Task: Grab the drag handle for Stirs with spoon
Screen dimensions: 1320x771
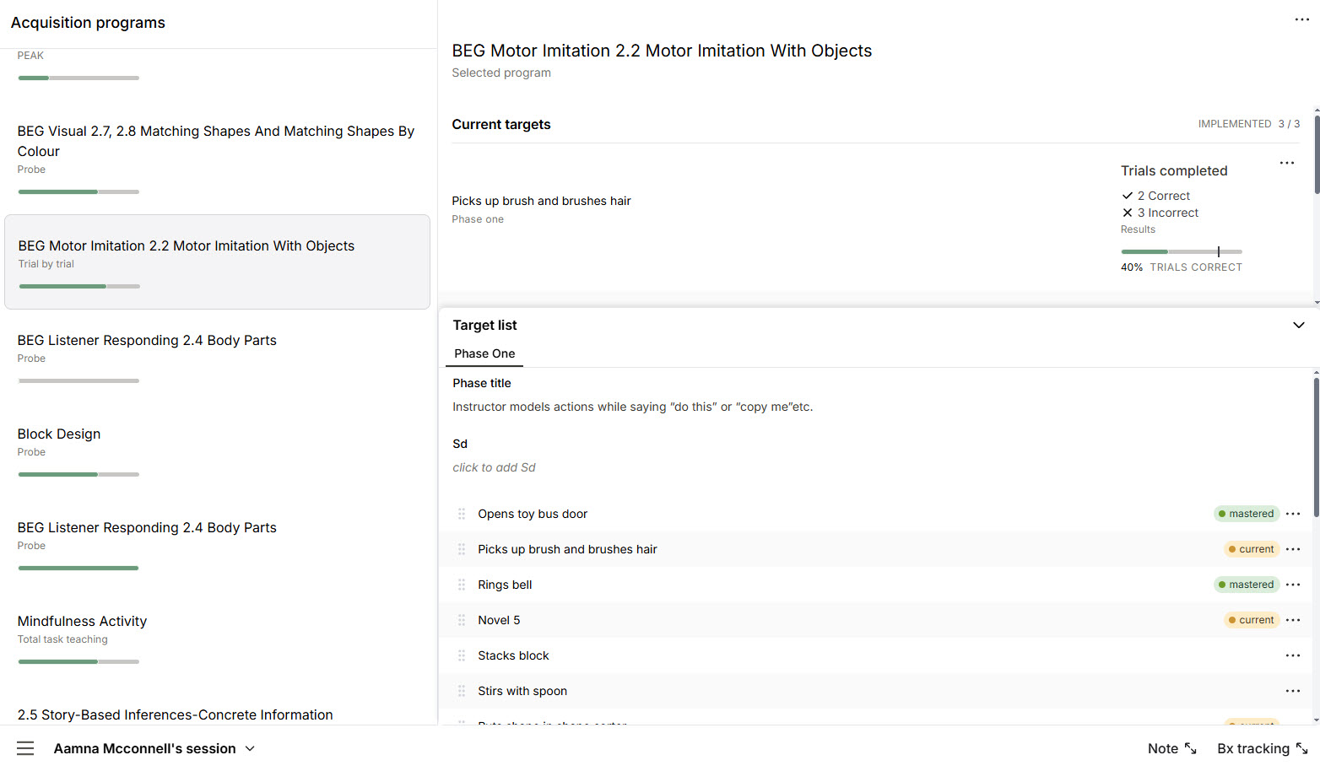Action: 462,691
